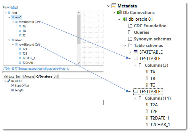
Task: Click the ReadURL link icon
Action: [x=9, y=81]
